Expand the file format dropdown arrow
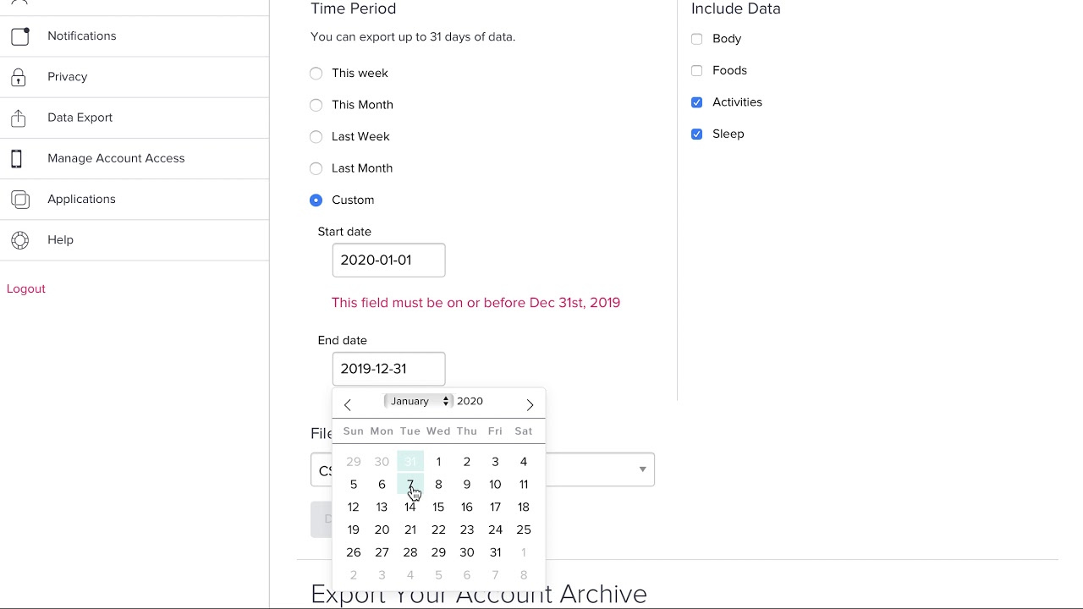Image resolution: width=1083 pixels, height=609 pixels. (x=642, y=469)
